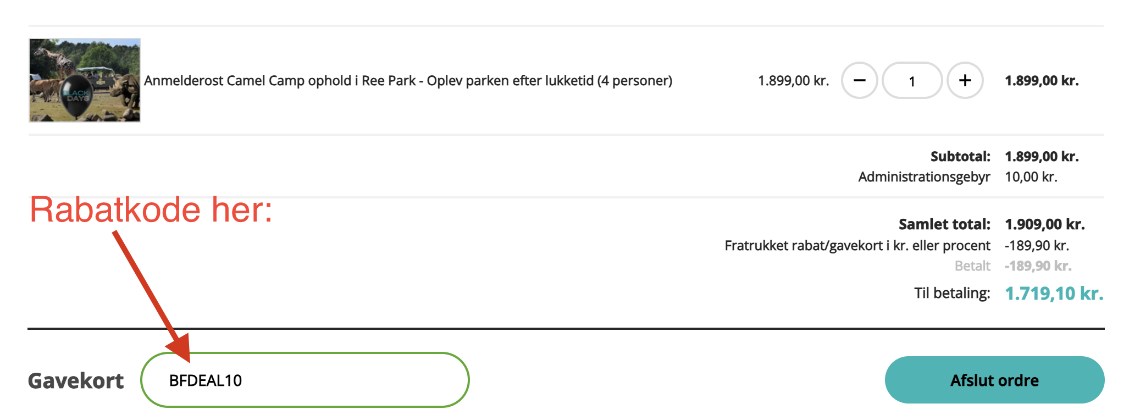Increase quantity with the plus button

(x=965, y=81)
